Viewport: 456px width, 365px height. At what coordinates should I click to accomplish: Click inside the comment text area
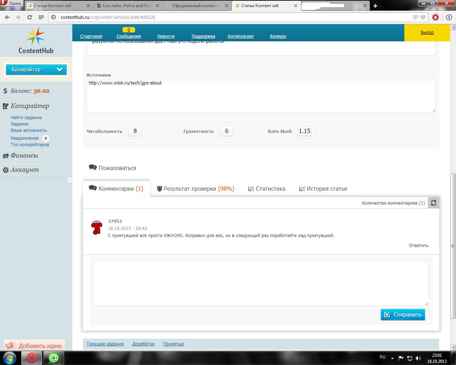[x=261, y=283]
